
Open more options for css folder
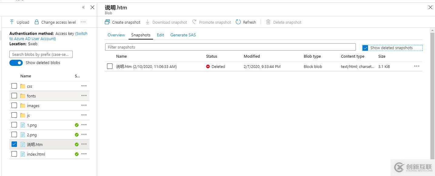point(84,86)
